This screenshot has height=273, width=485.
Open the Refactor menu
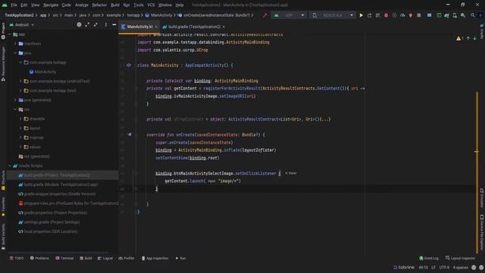99,5
